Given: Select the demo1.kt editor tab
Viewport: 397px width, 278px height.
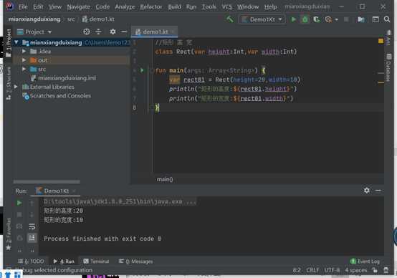Looking at the screenshot, I should click(155, 32).
